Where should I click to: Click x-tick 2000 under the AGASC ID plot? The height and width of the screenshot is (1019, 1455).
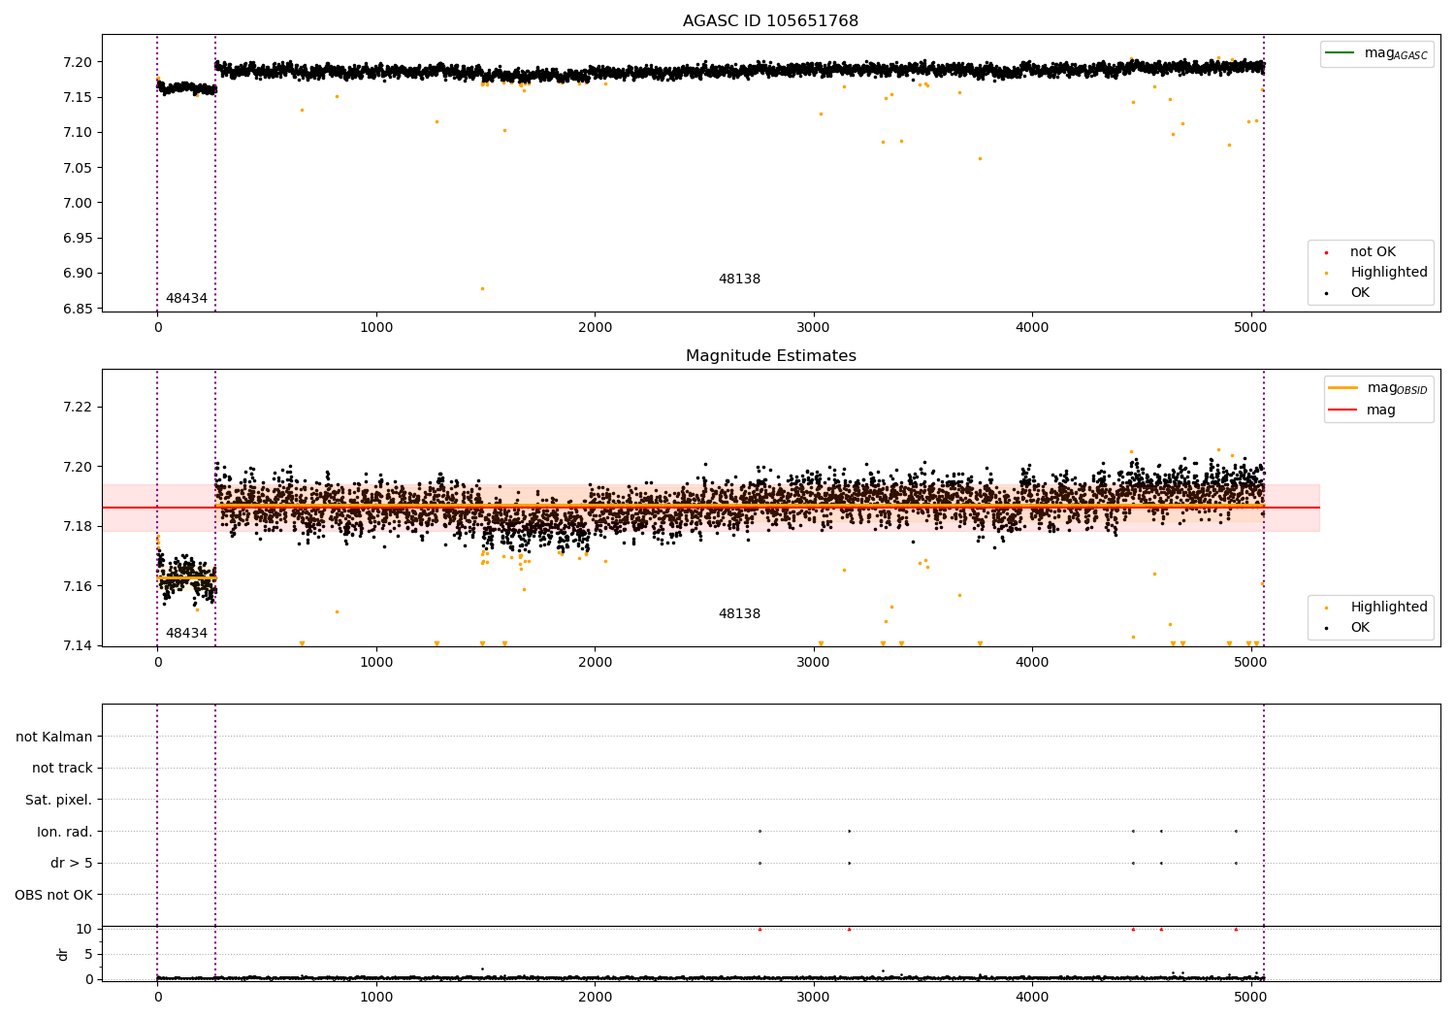click(x=595, y=328)
